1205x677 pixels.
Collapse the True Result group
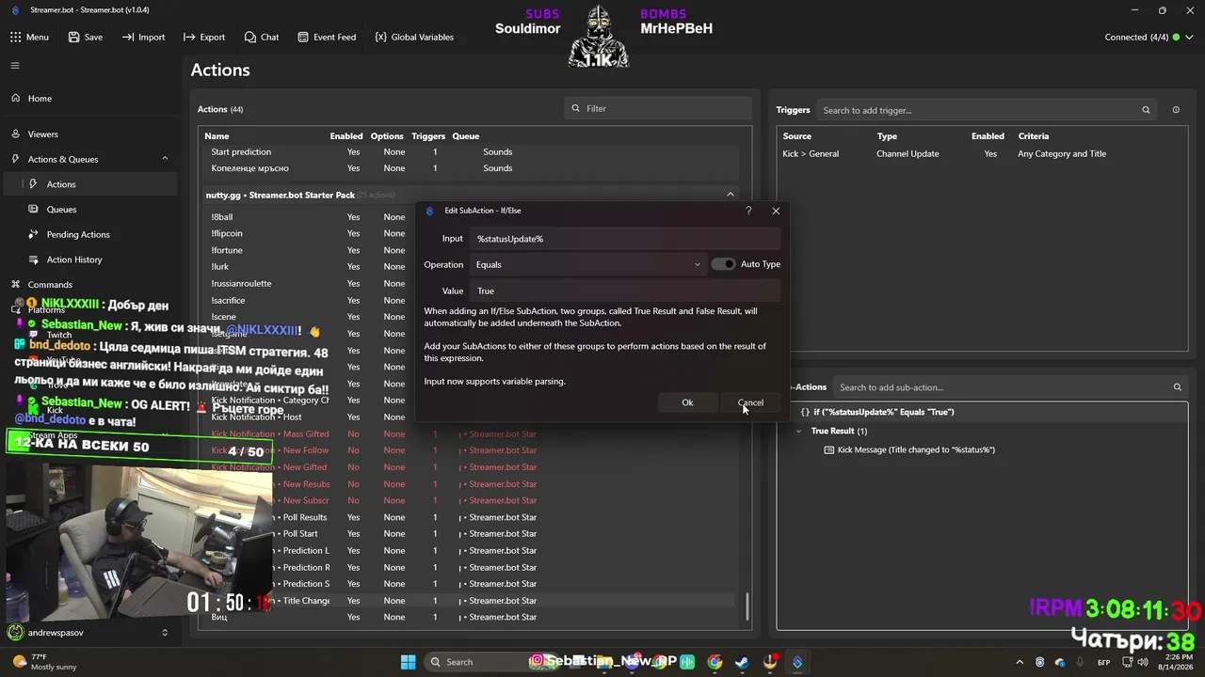coord(799,431)
